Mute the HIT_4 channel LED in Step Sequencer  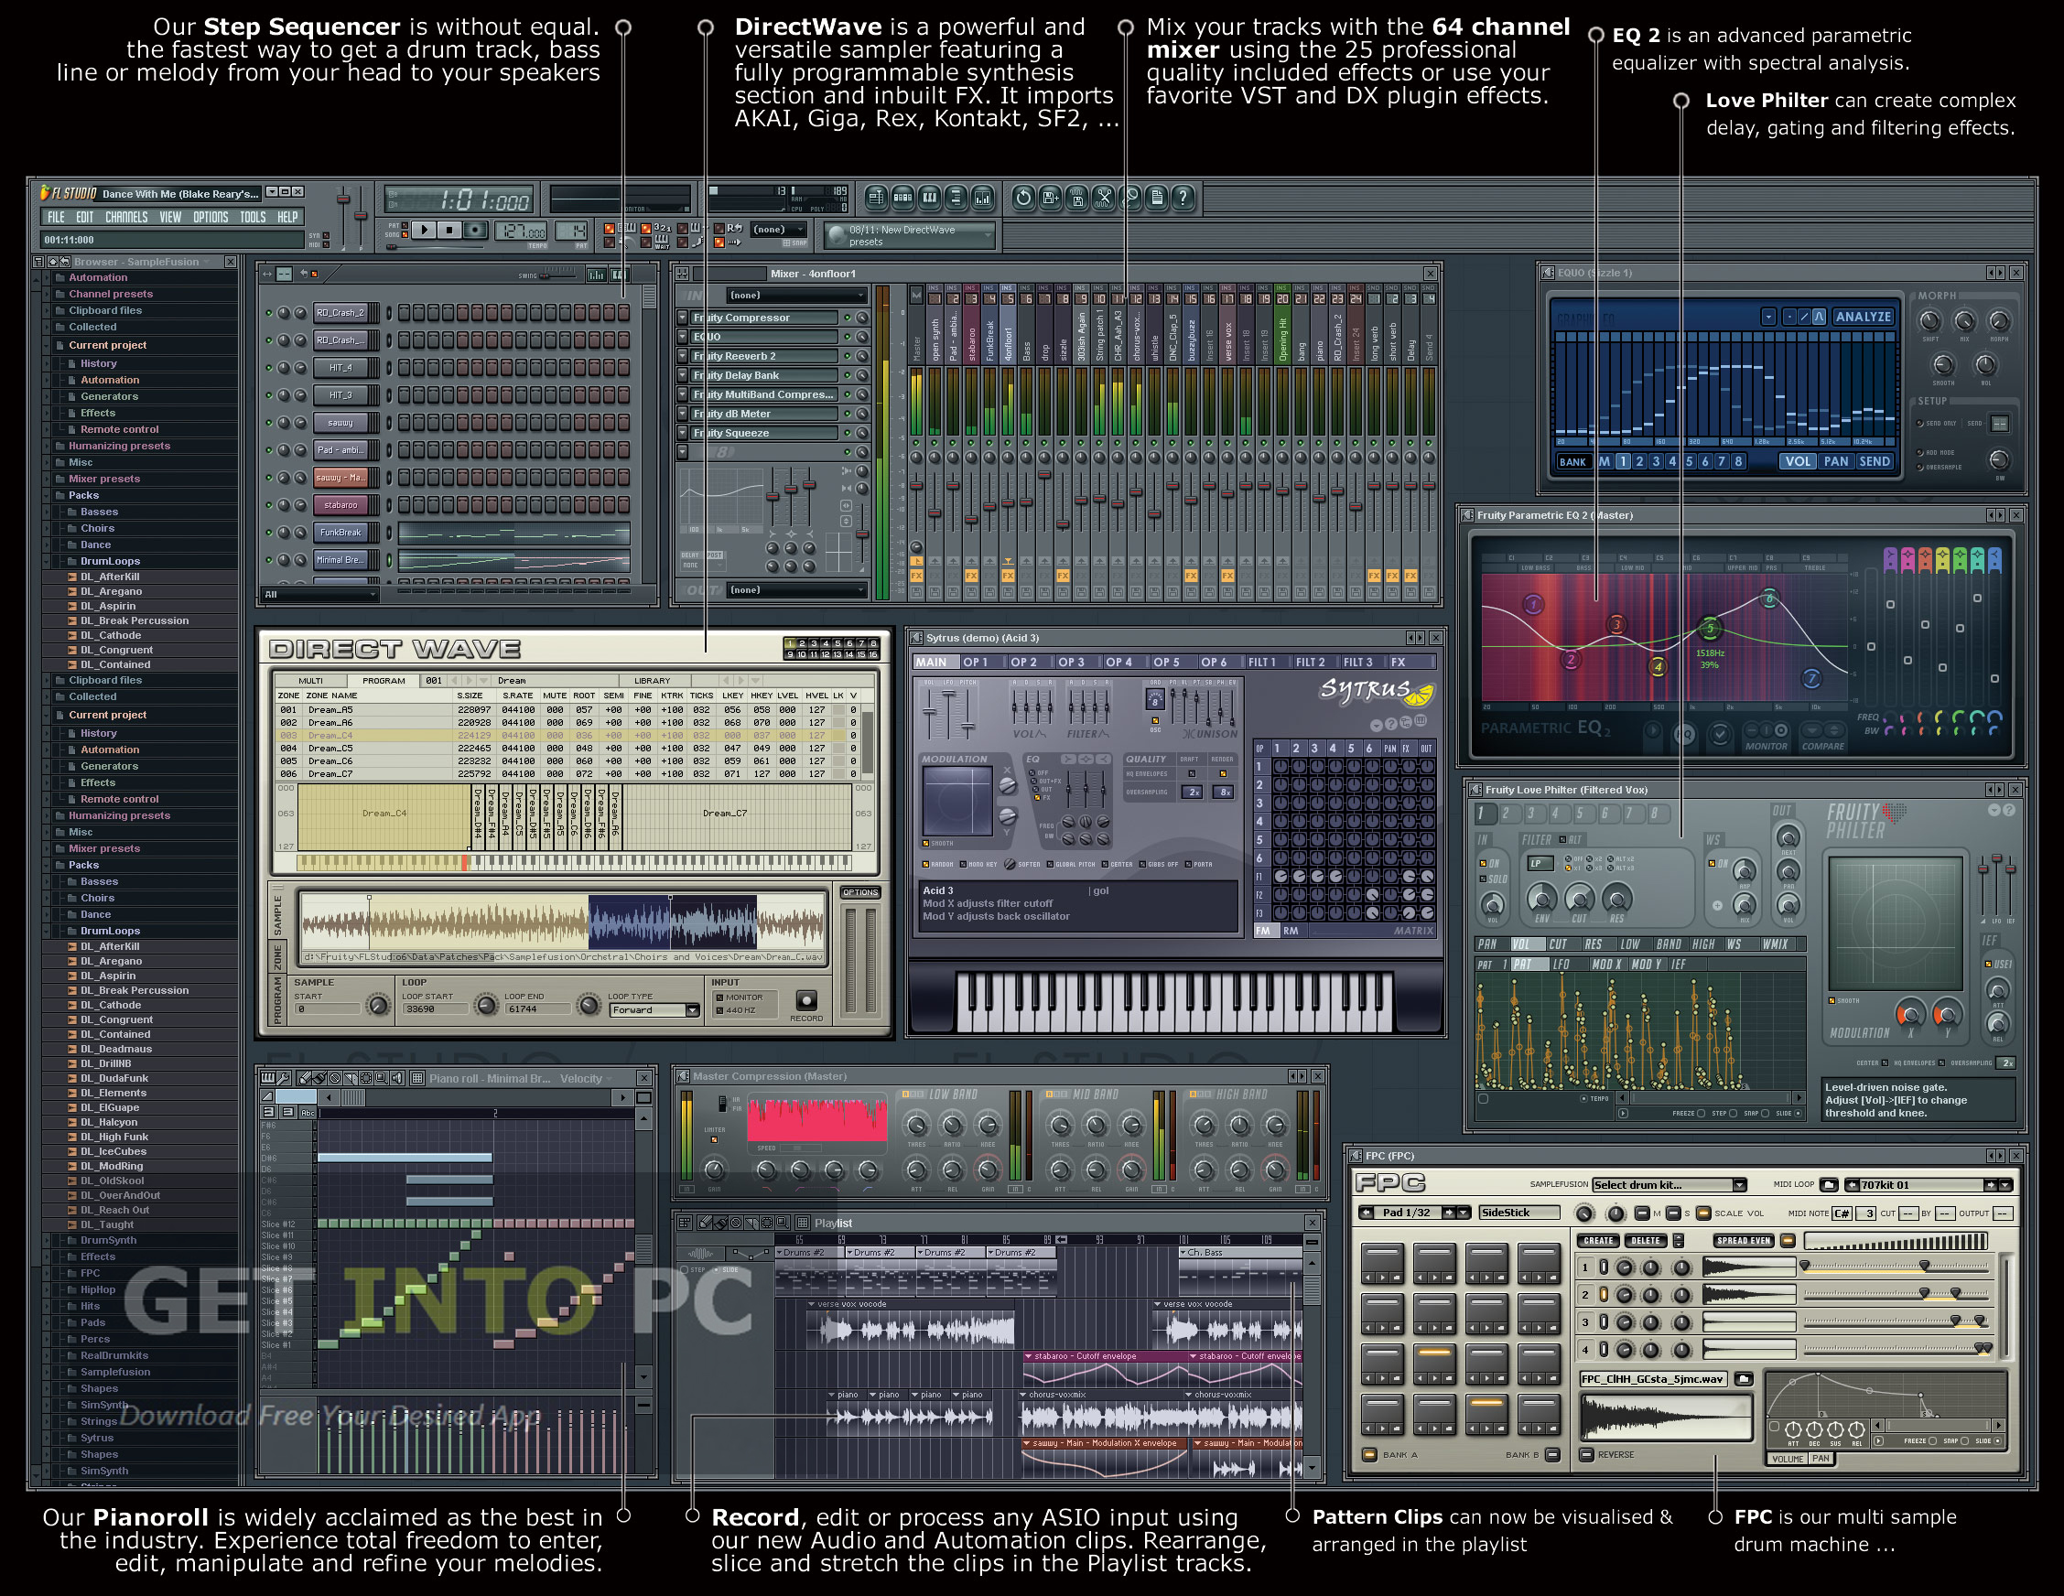pyautogui.click(x=268, y=368)
